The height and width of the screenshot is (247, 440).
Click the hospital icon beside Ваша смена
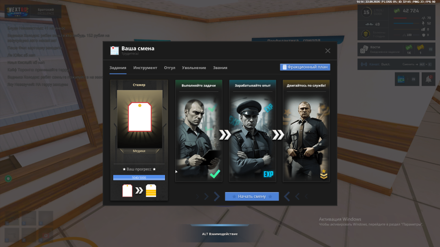114,51
